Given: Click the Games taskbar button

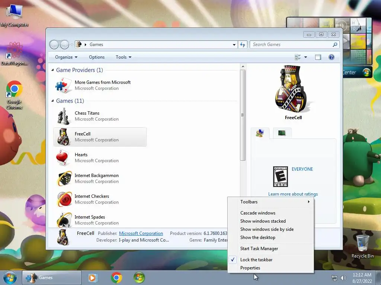Looking at the screenshot, I should point(52,278).
